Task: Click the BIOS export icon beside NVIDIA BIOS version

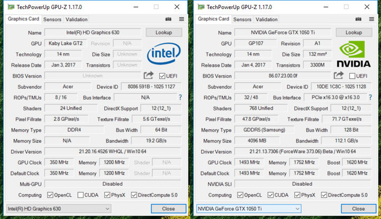Action: tap(339, 76)
